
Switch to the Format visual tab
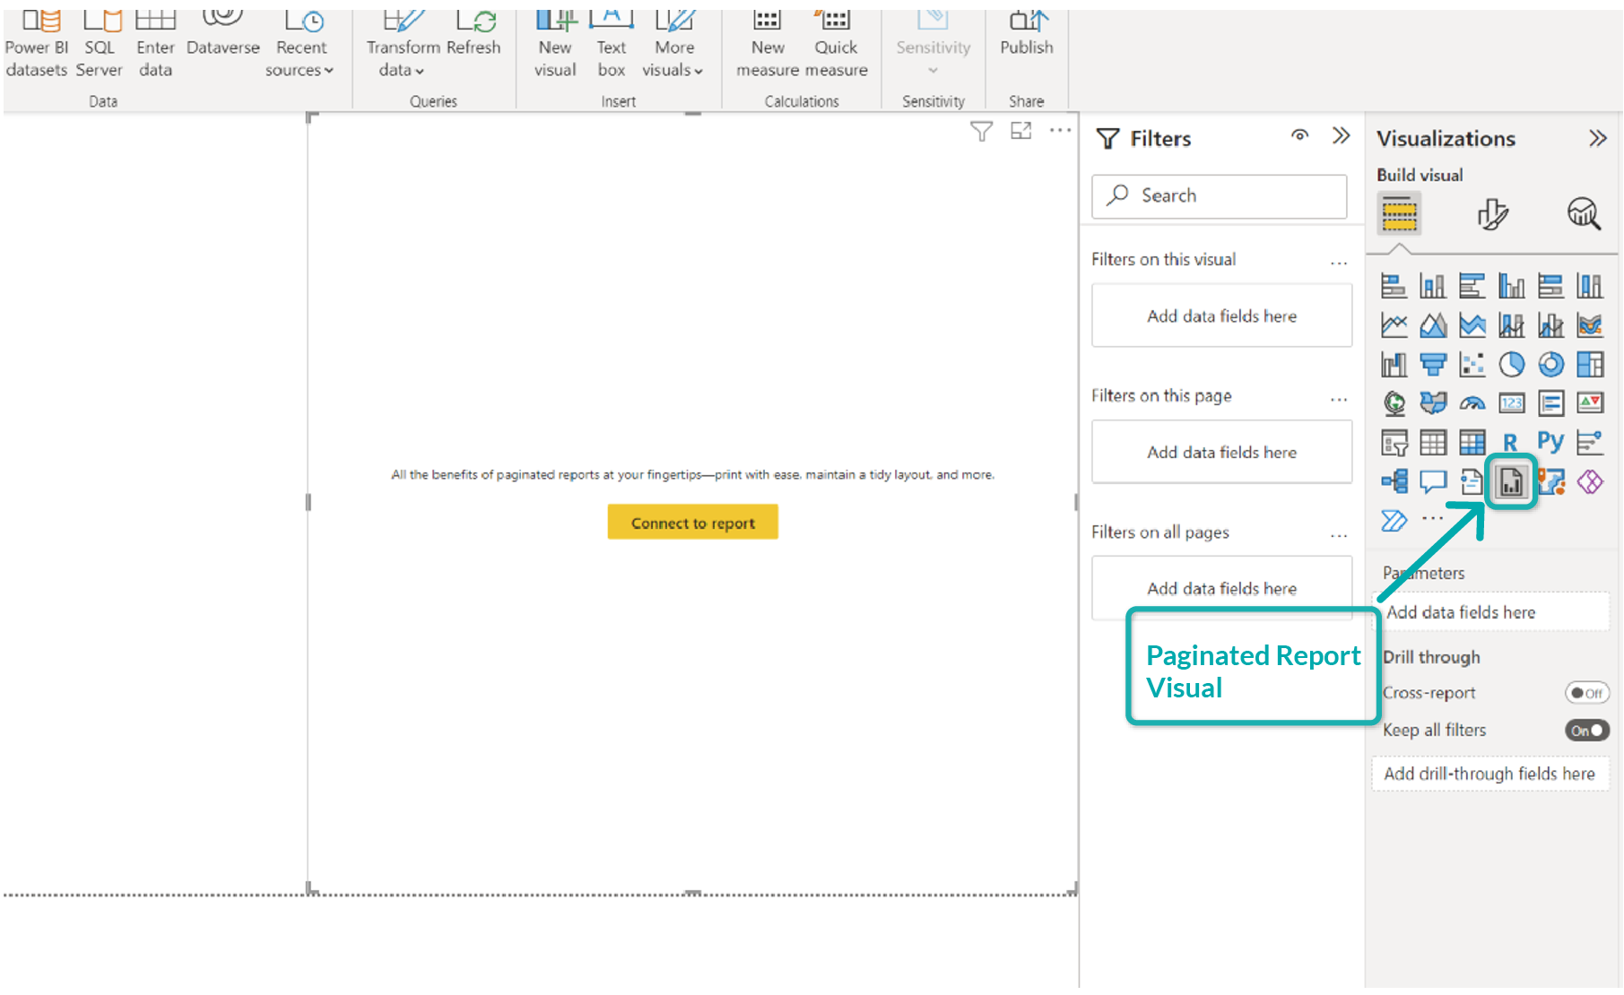click(x=1492, y=214)
